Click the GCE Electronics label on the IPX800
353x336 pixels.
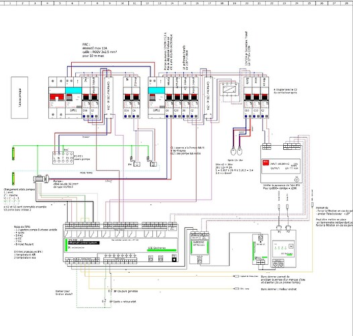[156, 248]
